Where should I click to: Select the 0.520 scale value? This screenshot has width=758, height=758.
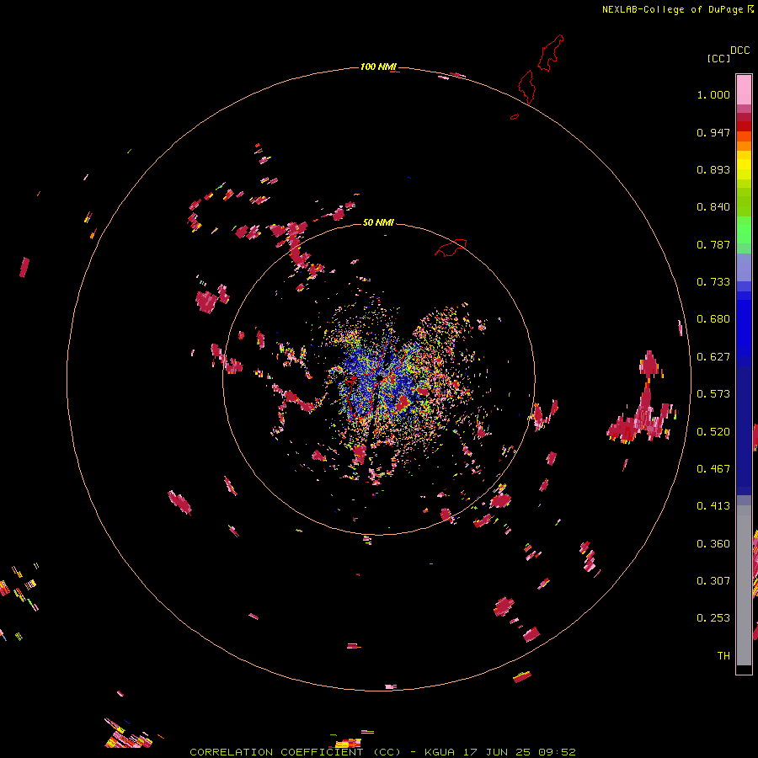point(713,432)
